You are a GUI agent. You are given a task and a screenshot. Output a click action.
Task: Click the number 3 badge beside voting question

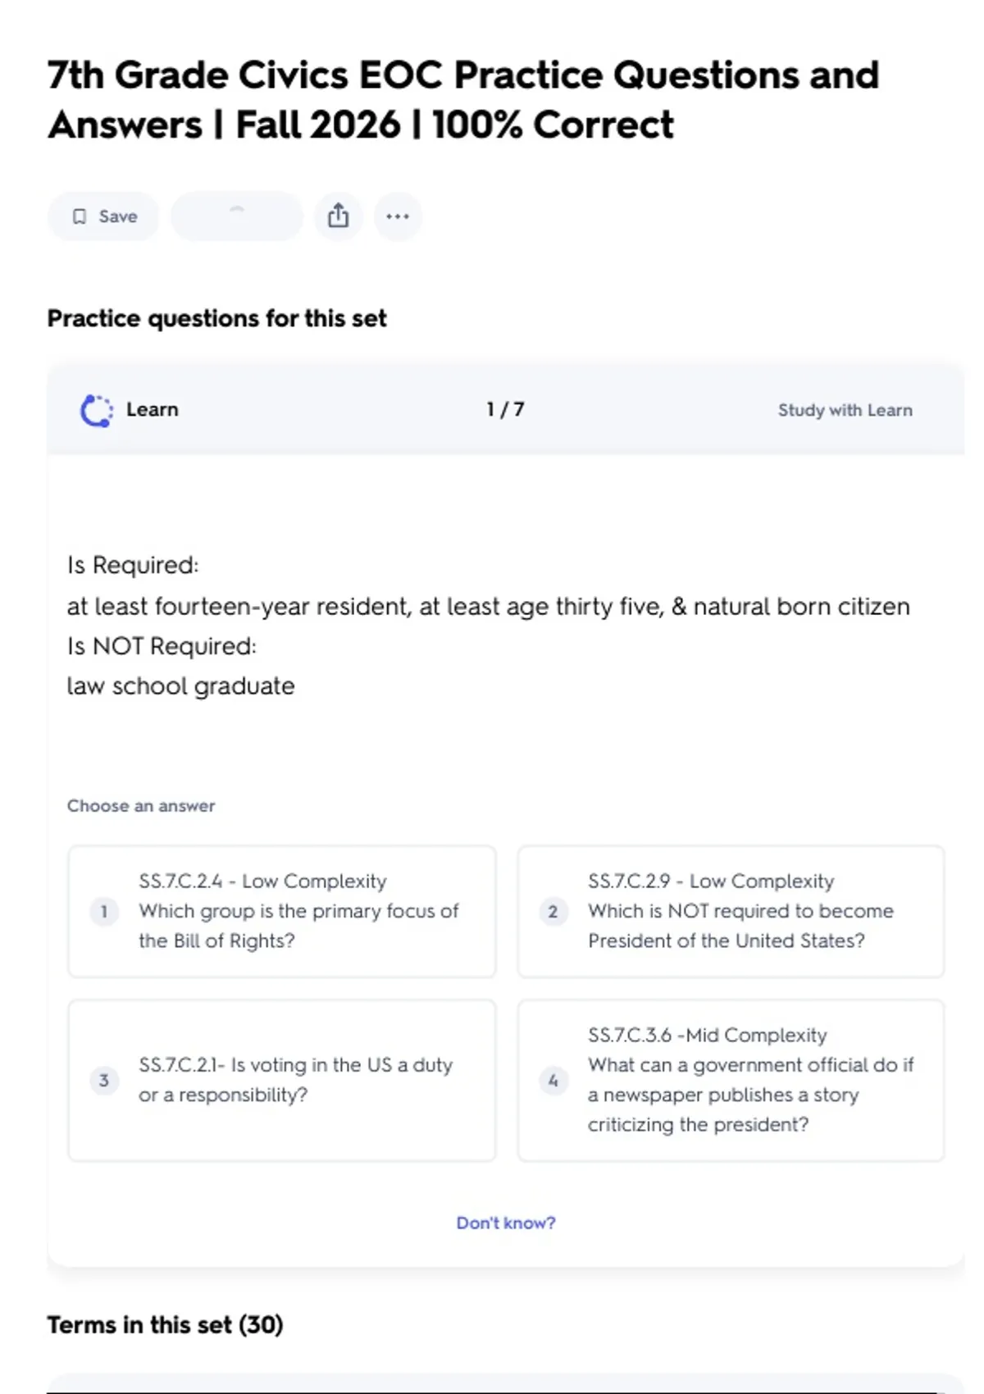(x=104, y=1080)
